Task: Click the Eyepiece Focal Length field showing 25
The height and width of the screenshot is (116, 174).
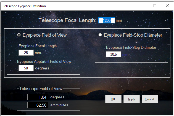Action: click(26, 53)
